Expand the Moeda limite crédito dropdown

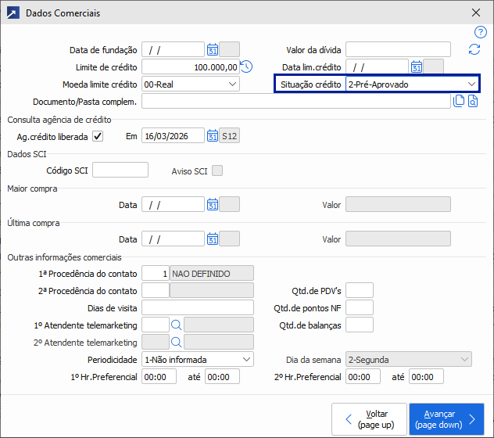[x=233, y=84]
